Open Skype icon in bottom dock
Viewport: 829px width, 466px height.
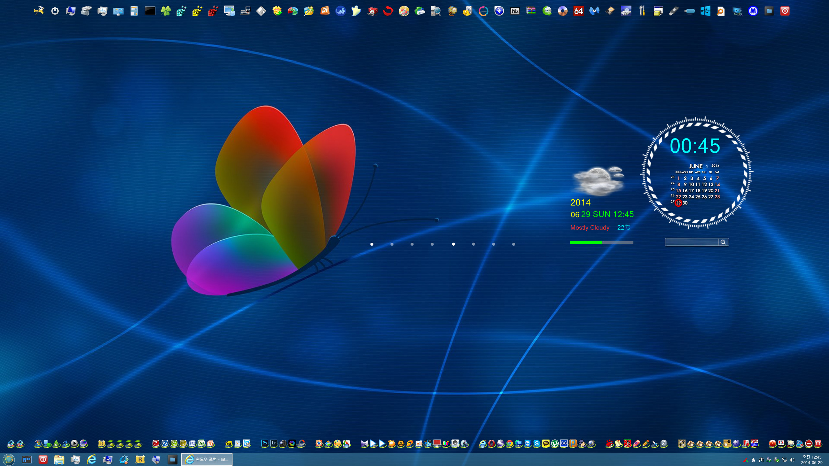[x=537, y=443]
